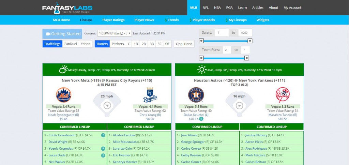The image size is (349, 165).
Task: Click the Team Runs slider minimum handle
Action: click(x=201, y=58)
